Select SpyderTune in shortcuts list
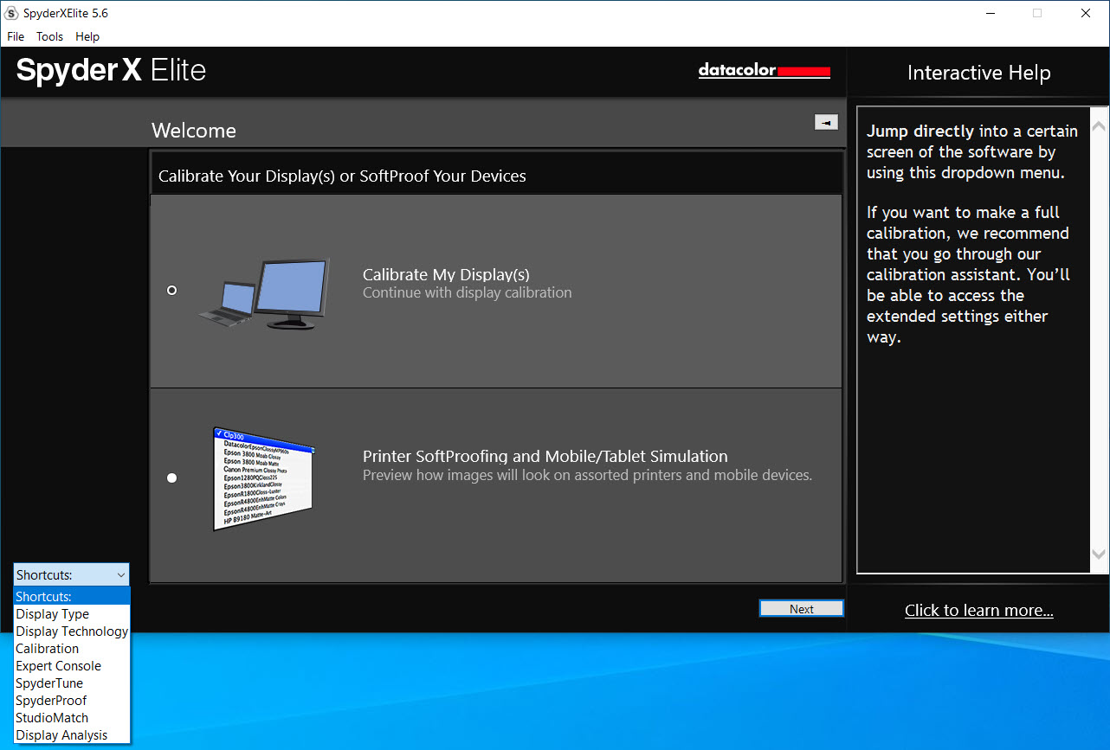Viewport: 1110px width, 750px height. (x=72, y=683)
